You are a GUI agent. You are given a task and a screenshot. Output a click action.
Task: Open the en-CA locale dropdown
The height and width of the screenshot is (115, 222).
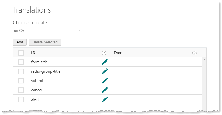coord(47,30)
